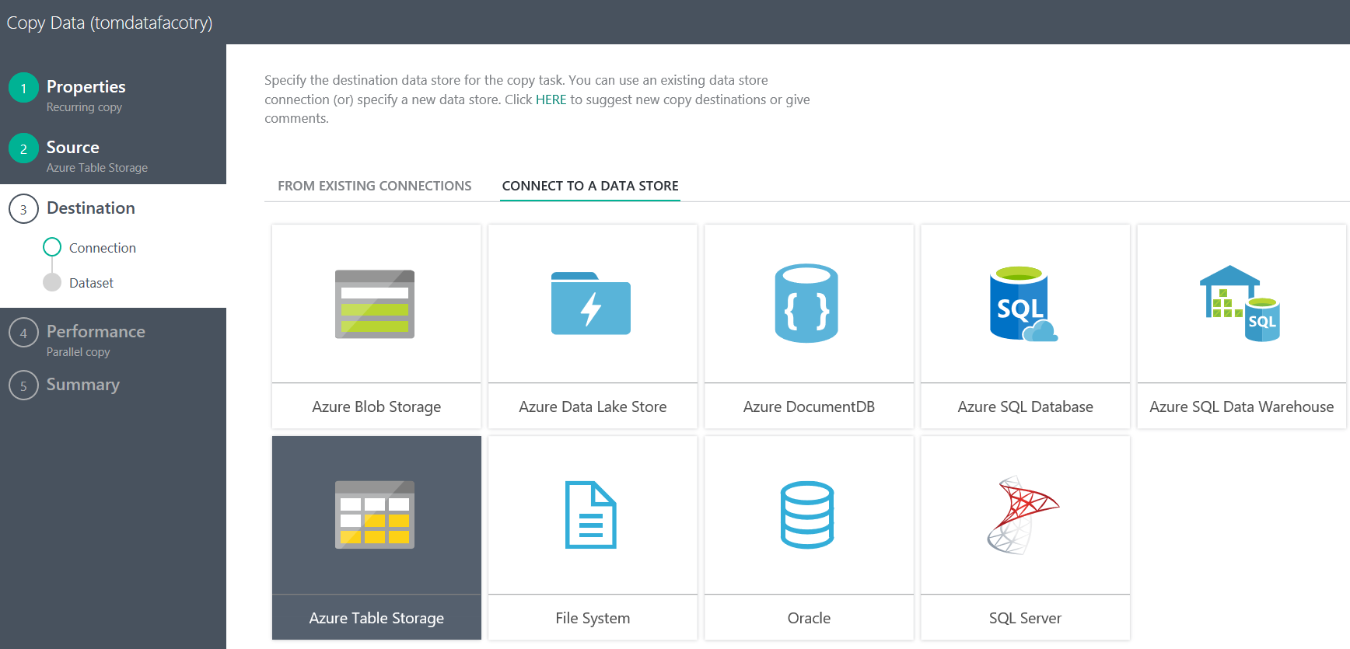The width and height of the screenshot is (1350, 649).
Task: Click the Azure Data Lake Store label
Action: pos(593,406)
